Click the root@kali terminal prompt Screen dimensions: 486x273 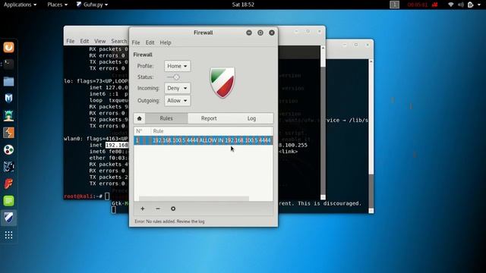coord(83,196)
